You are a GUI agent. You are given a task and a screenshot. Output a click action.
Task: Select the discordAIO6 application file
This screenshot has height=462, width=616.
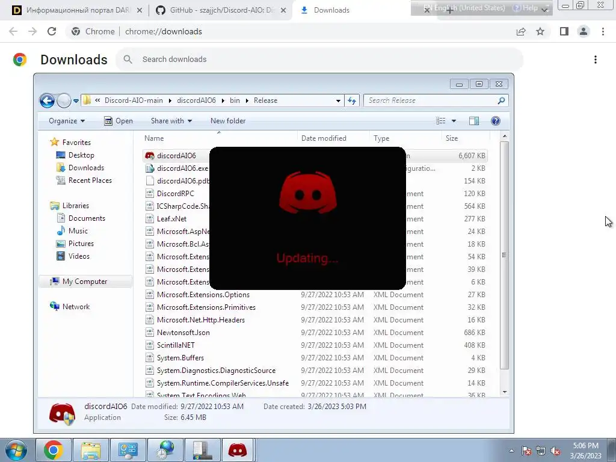pyautogui.click(x=176, y=156)
